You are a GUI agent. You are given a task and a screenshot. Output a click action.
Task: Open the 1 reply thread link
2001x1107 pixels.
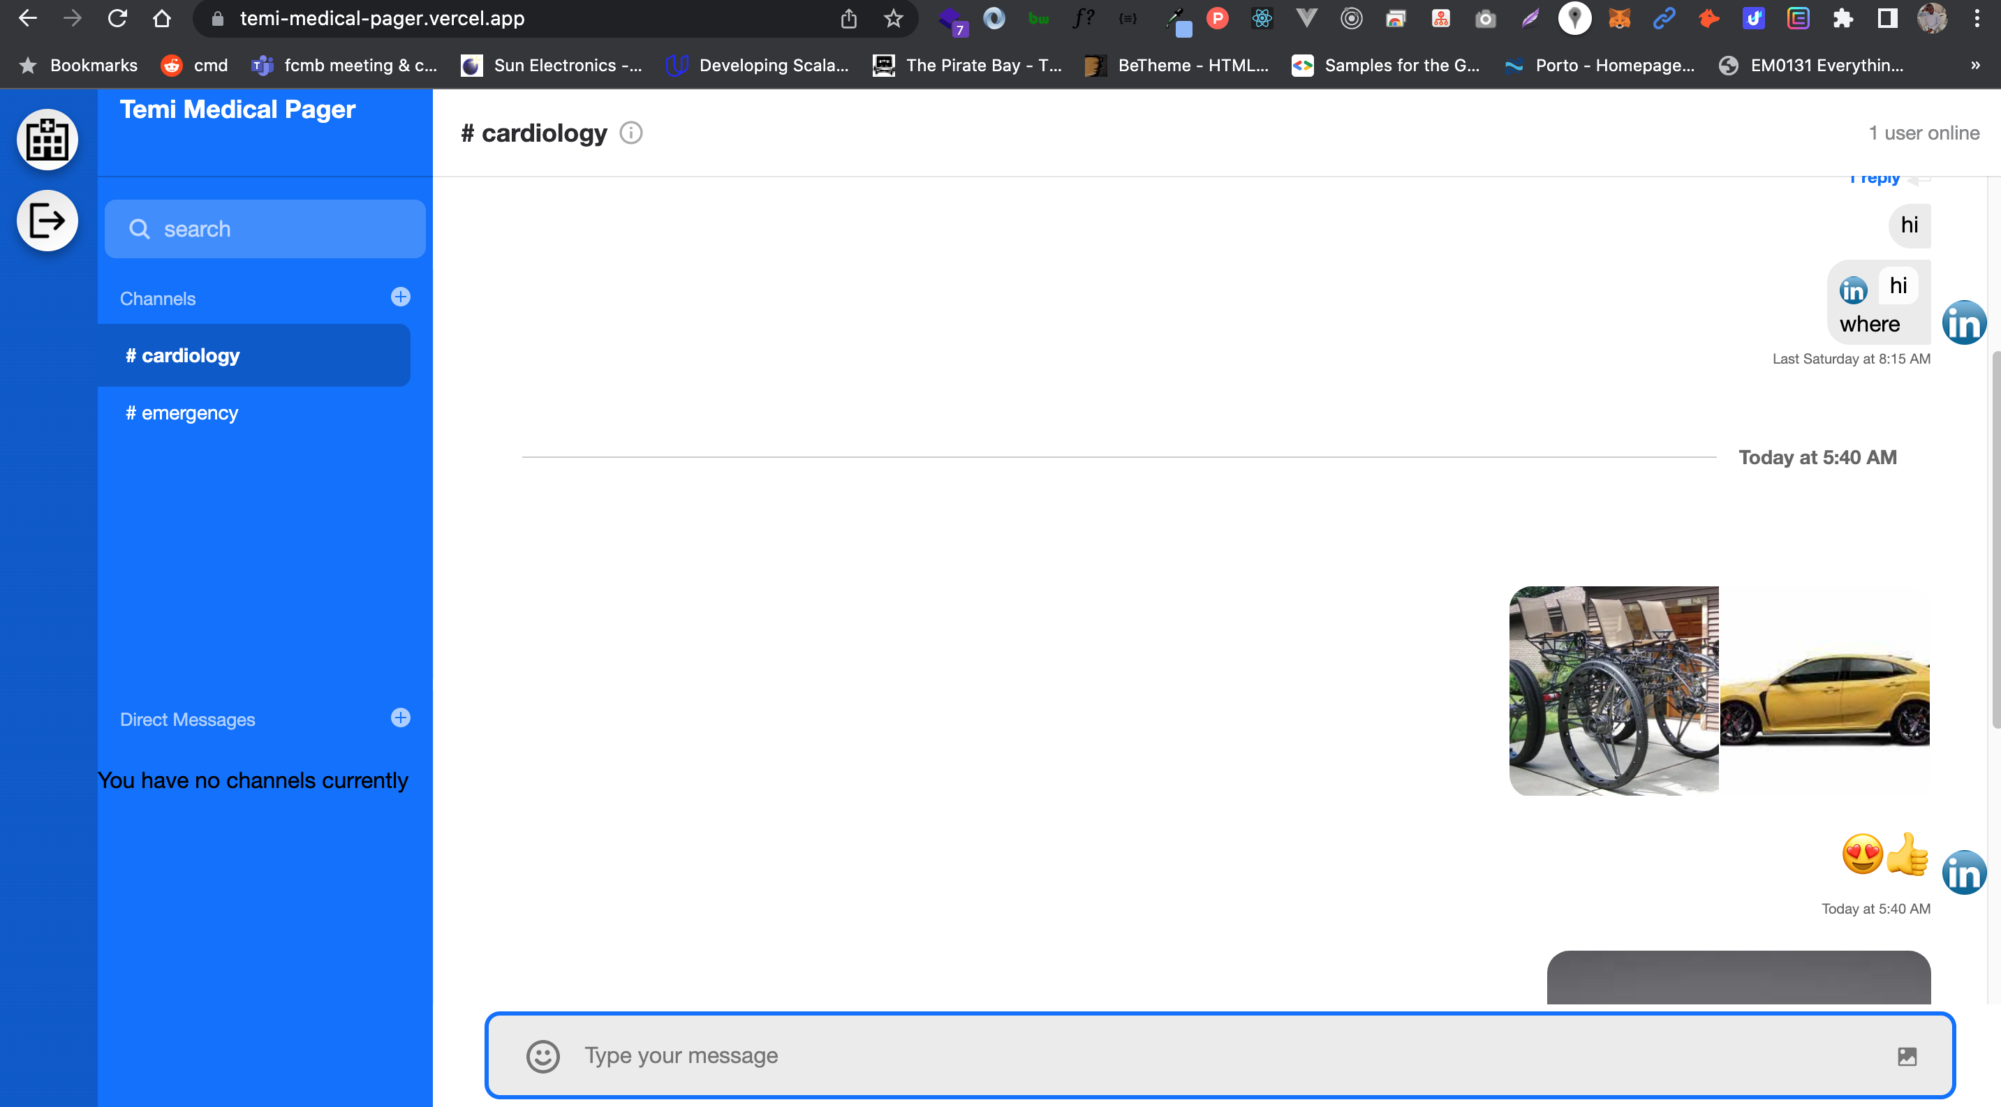tap(1874, 180)
